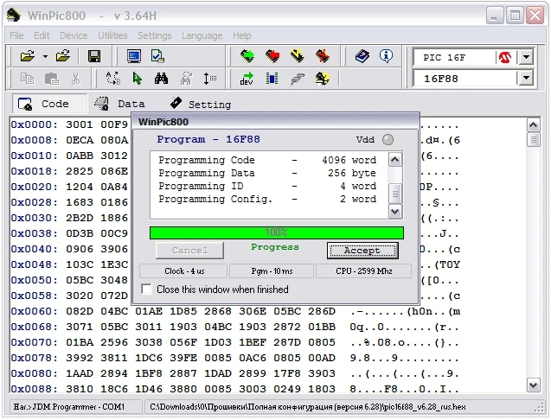
Task: Click the green arrow pointer icon
Action: pos(137,79)
